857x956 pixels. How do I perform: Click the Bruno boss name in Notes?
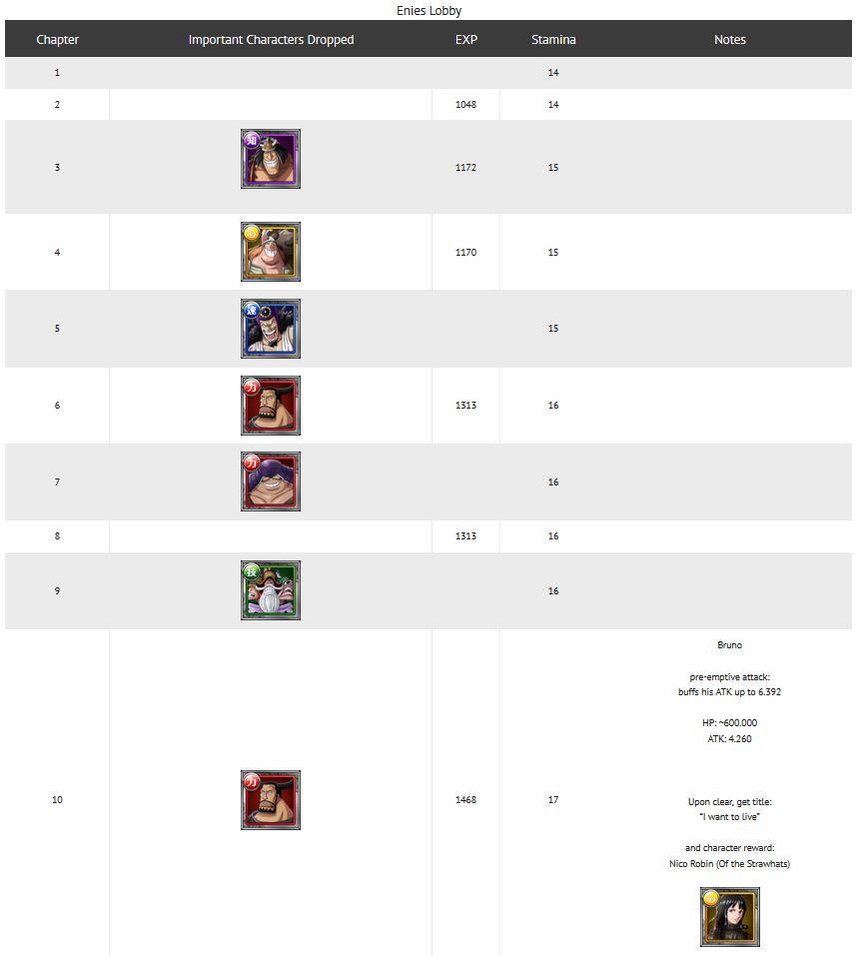[729, 645]
